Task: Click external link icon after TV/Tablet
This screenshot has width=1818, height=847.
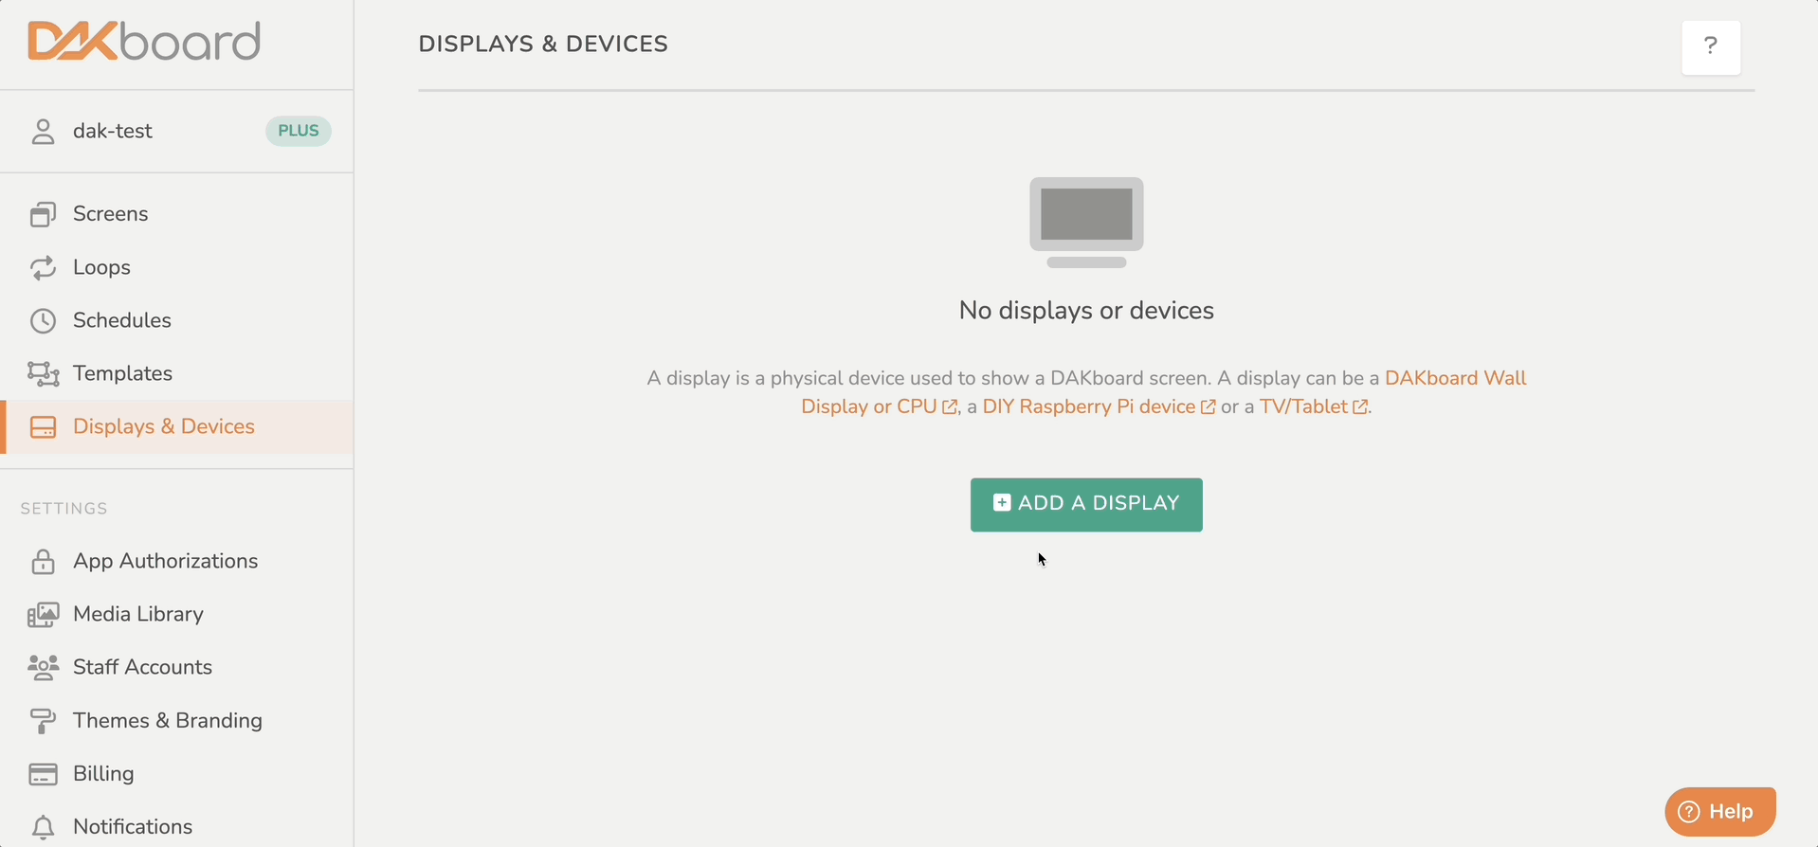Action: pos(1360,407)
